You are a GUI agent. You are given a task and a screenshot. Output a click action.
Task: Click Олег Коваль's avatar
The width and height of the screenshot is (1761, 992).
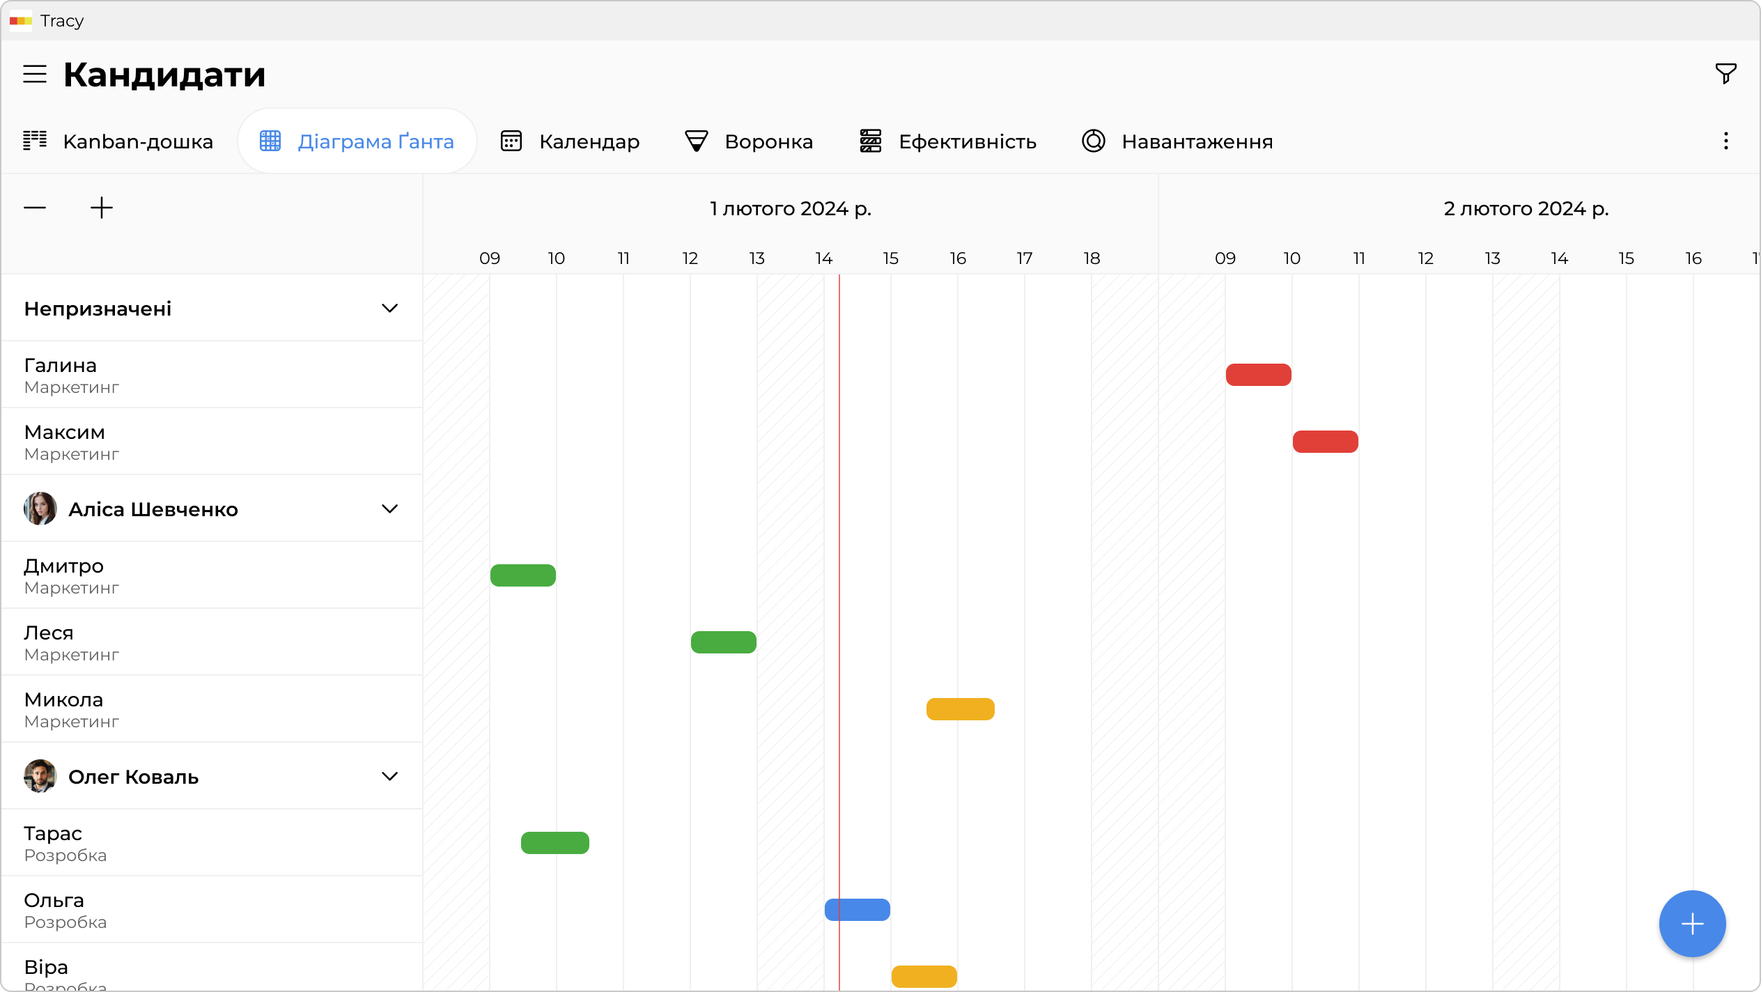40,776
